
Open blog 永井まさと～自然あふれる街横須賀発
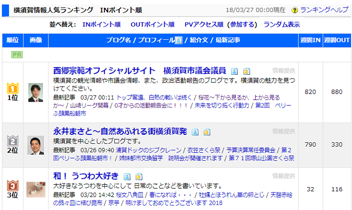(120, 132)
